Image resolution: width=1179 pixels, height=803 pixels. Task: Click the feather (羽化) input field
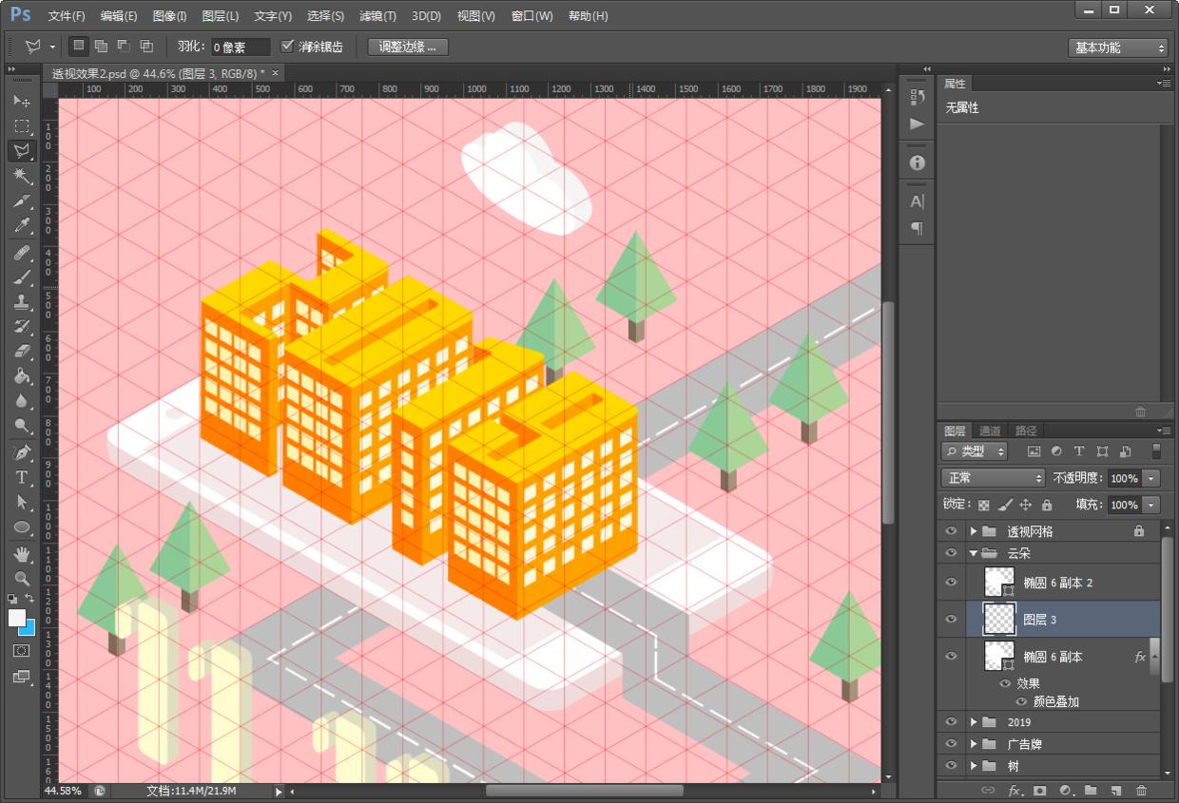pos(240,48)
